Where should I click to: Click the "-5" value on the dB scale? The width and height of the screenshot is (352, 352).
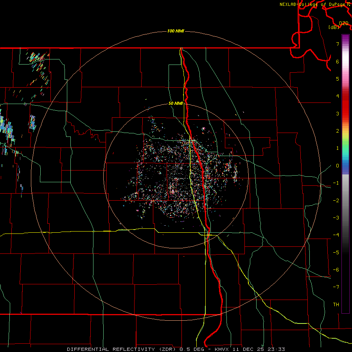(336, 253)
